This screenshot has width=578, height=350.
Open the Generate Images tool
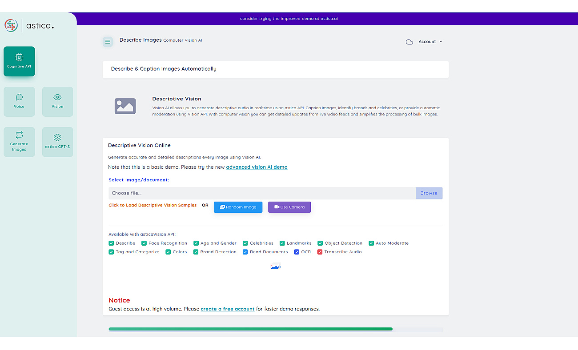(19, 142)
